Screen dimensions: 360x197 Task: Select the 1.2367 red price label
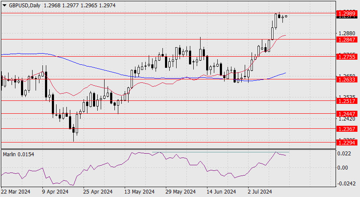click(347, 129)
